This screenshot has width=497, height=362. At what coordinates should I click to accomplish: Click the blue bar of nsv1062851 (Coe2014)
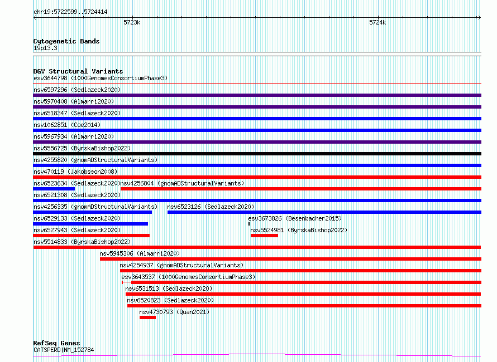tap(257, 130)
